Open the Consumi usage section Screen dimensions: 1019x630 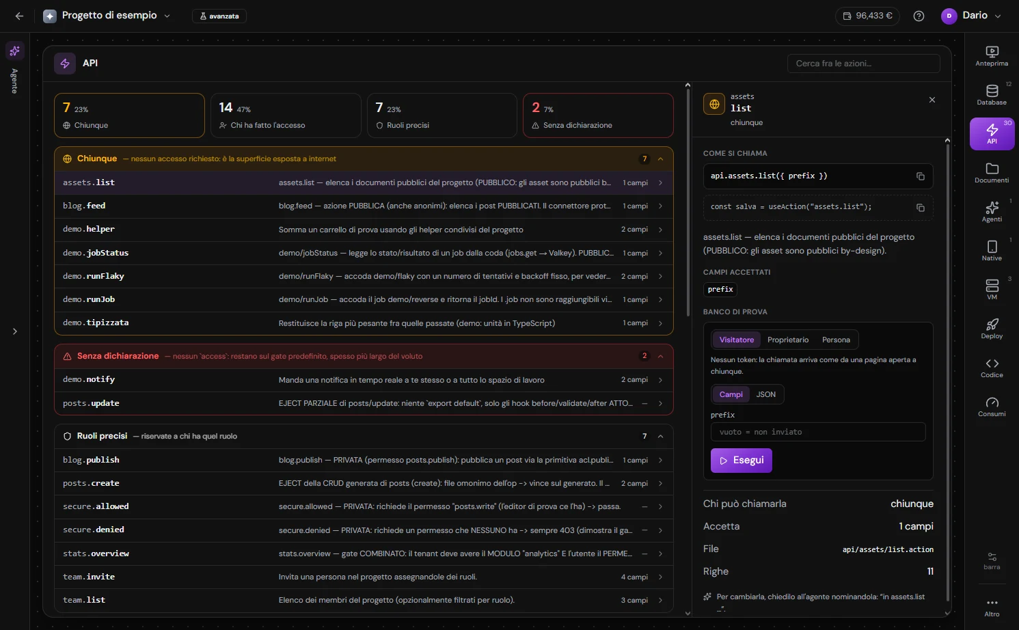(x=992, y=407)
